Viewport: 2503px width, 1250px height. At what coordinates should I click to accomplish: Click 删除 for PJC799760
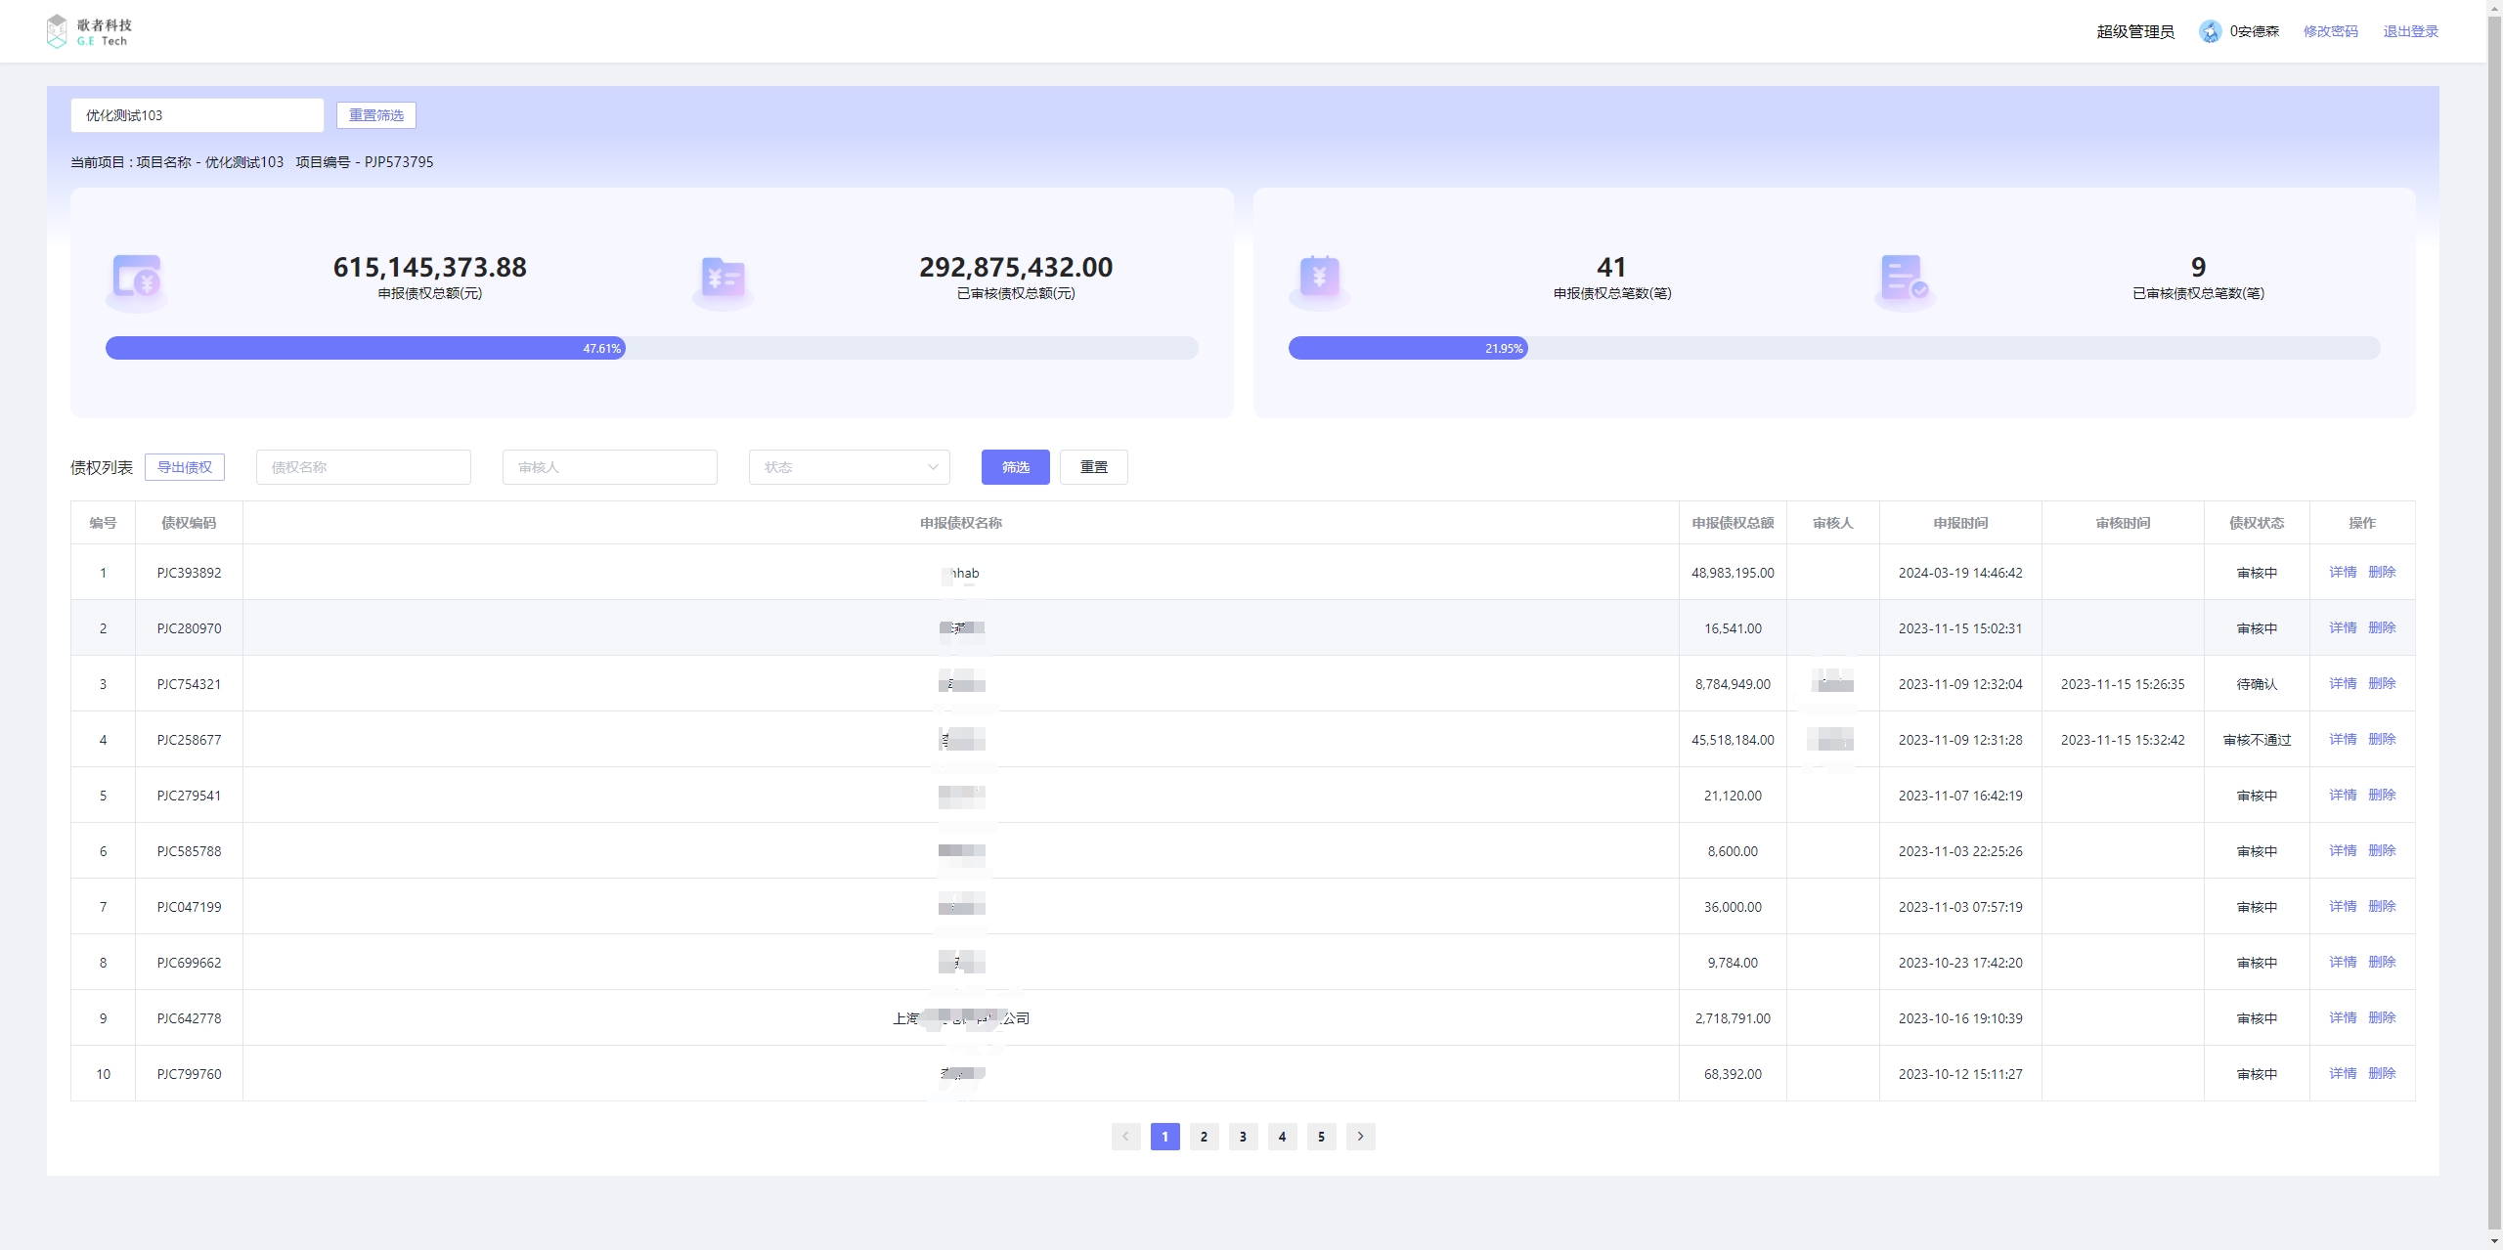click(x=2382, y=1073)
